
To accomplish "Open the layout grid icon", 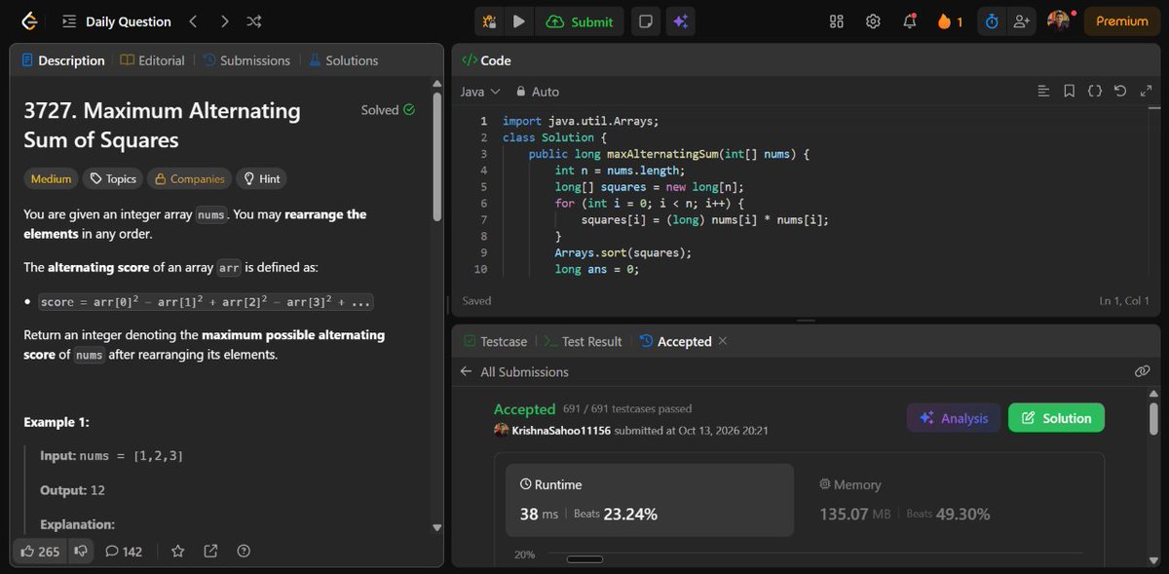I will (836, 21).
